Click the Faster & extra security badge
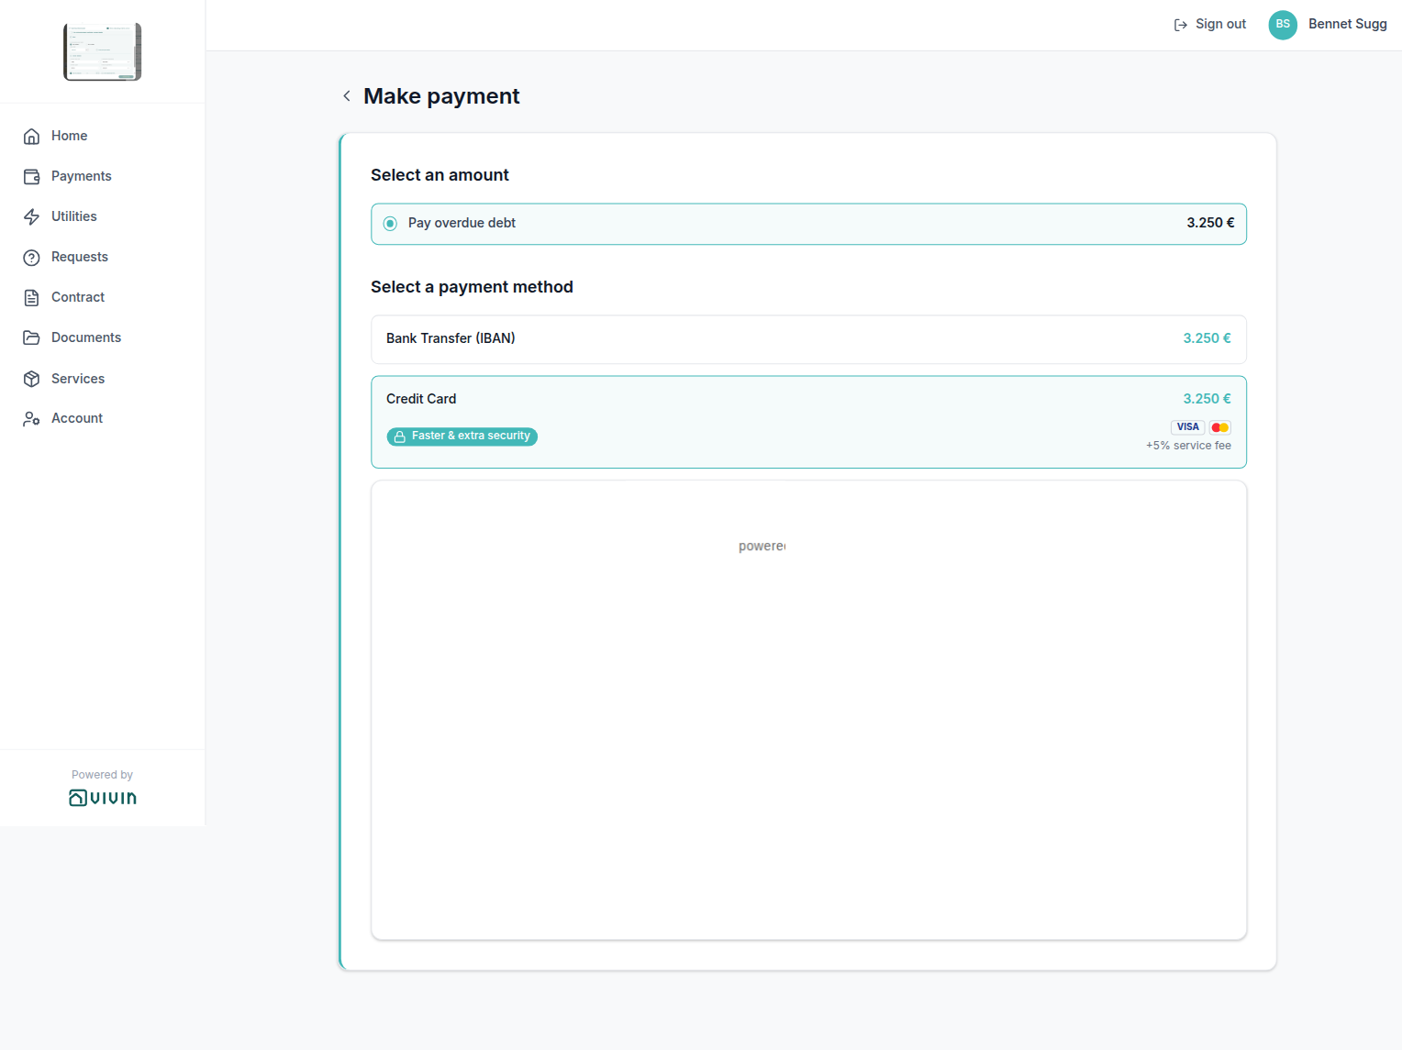1402x1050 pixels. (x=462, y=437)
